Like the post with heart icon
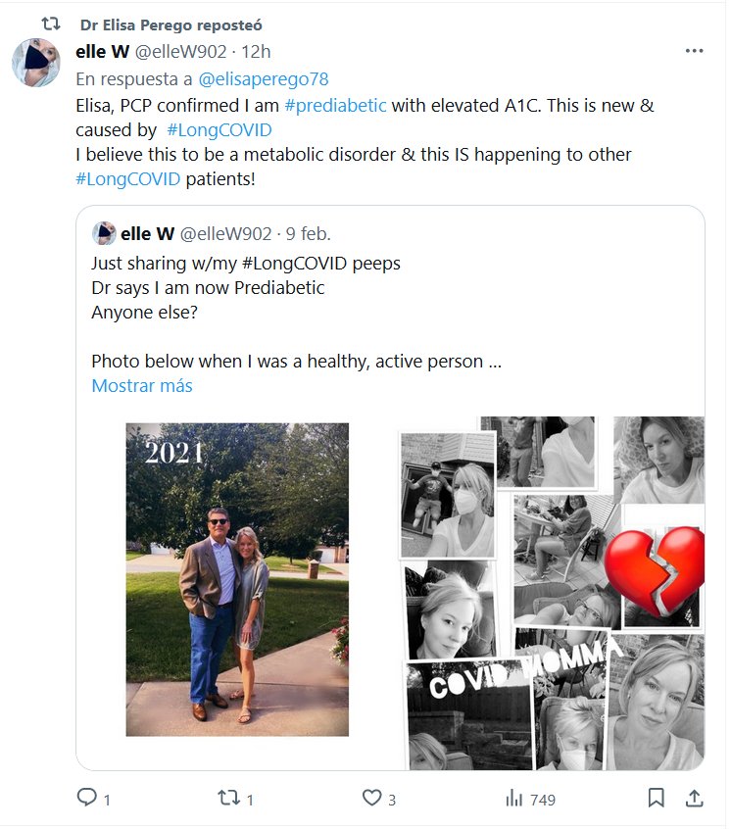 371,799
